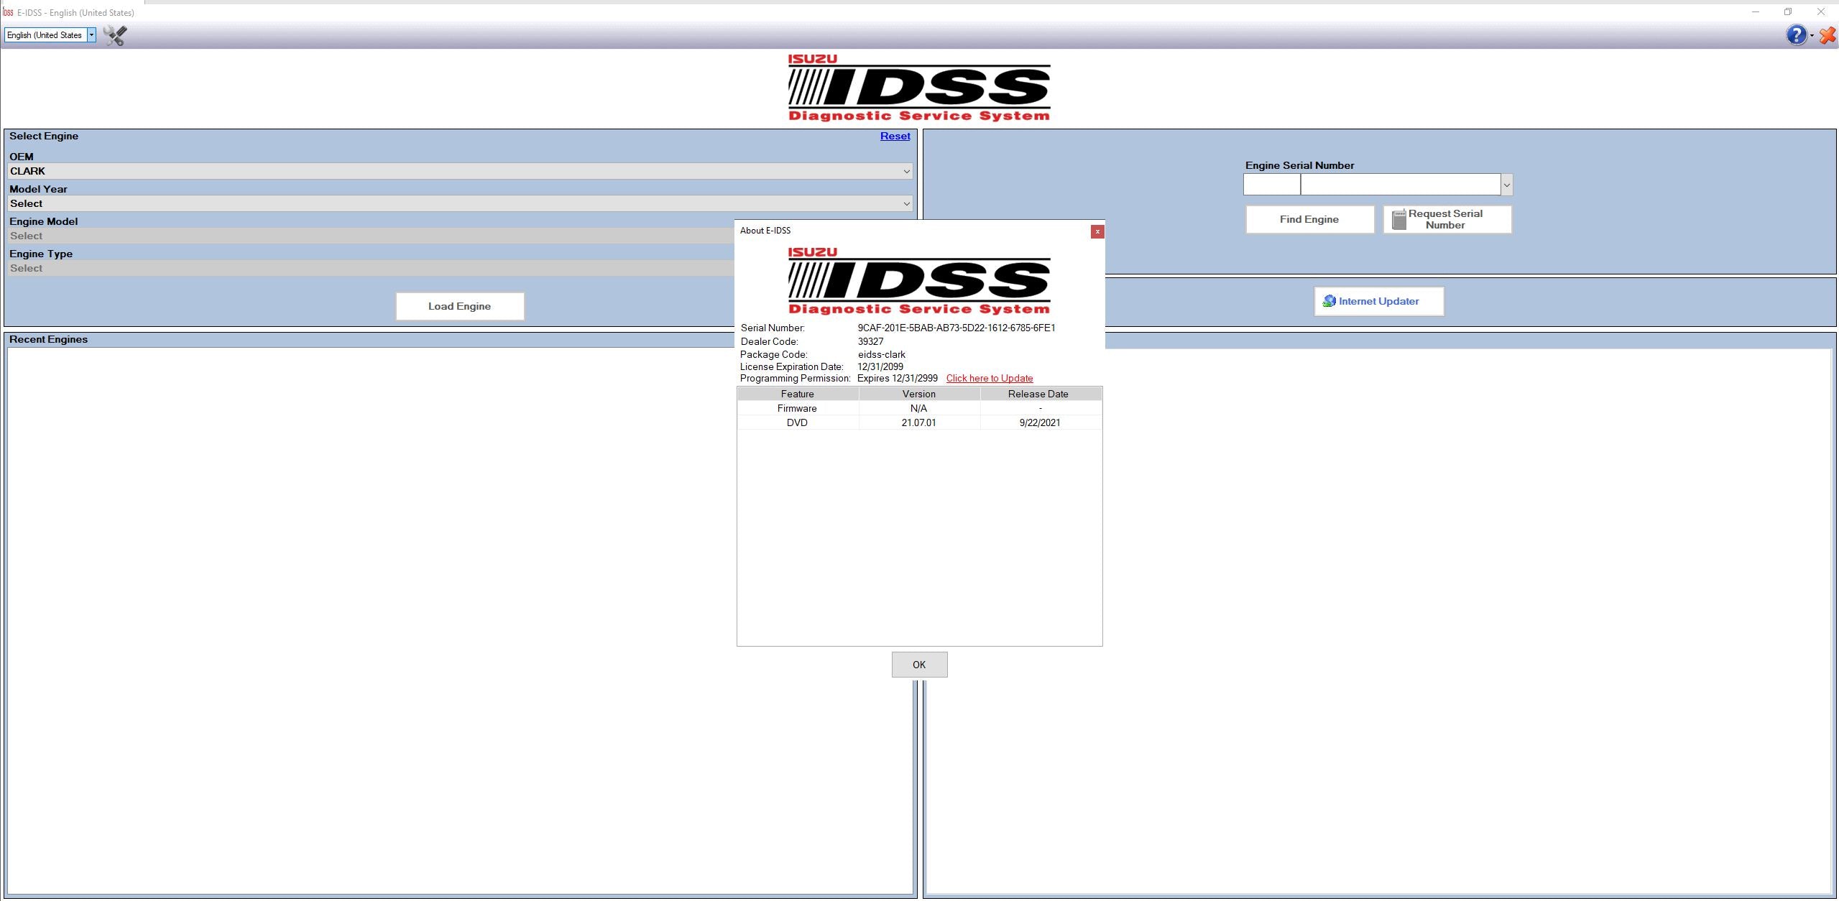The image size is (1839, 901).
Task: Click the Find Engine button
Action: [x=1309, y=219]
